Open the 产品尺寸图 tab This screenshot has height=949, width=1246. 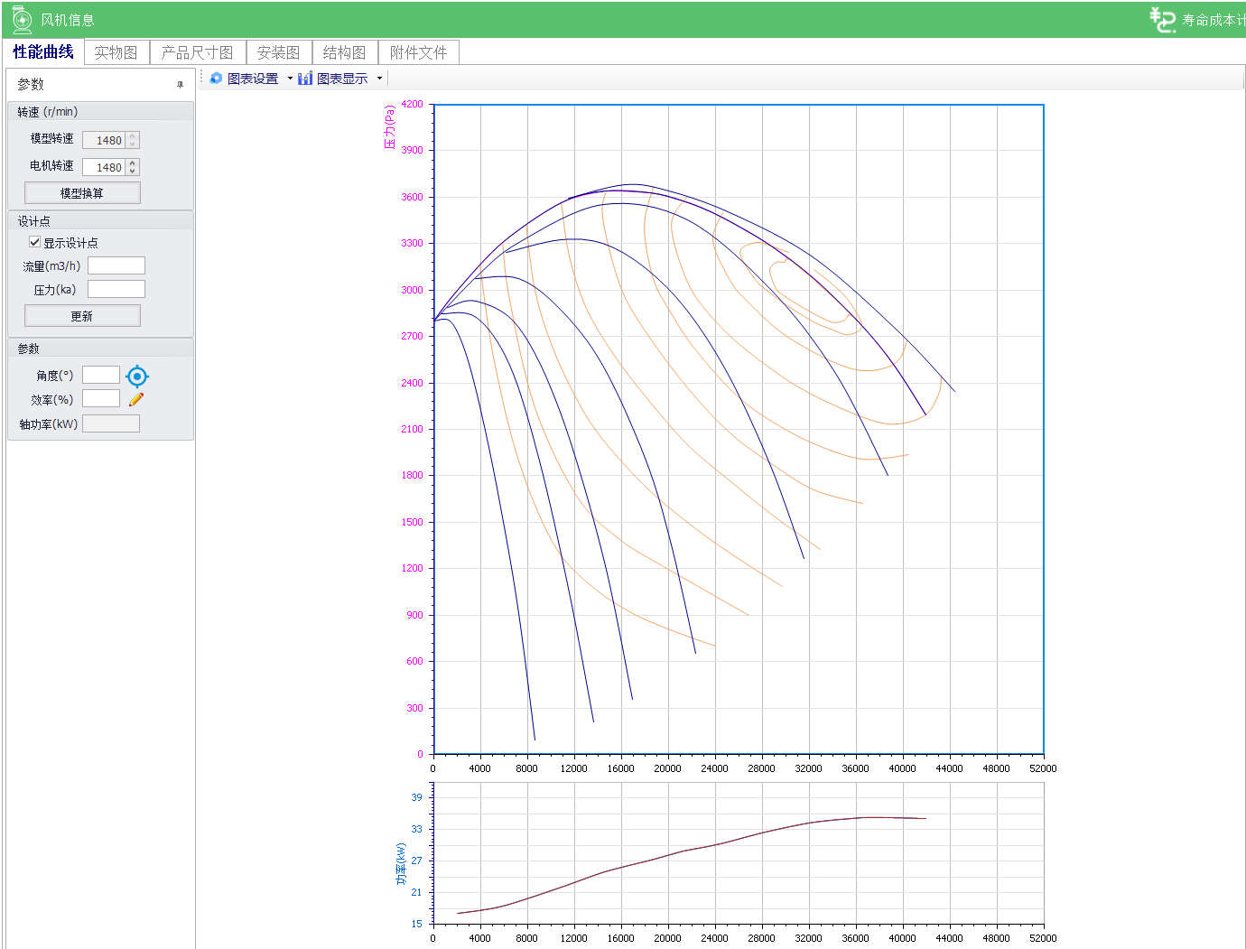coord(197,53)
